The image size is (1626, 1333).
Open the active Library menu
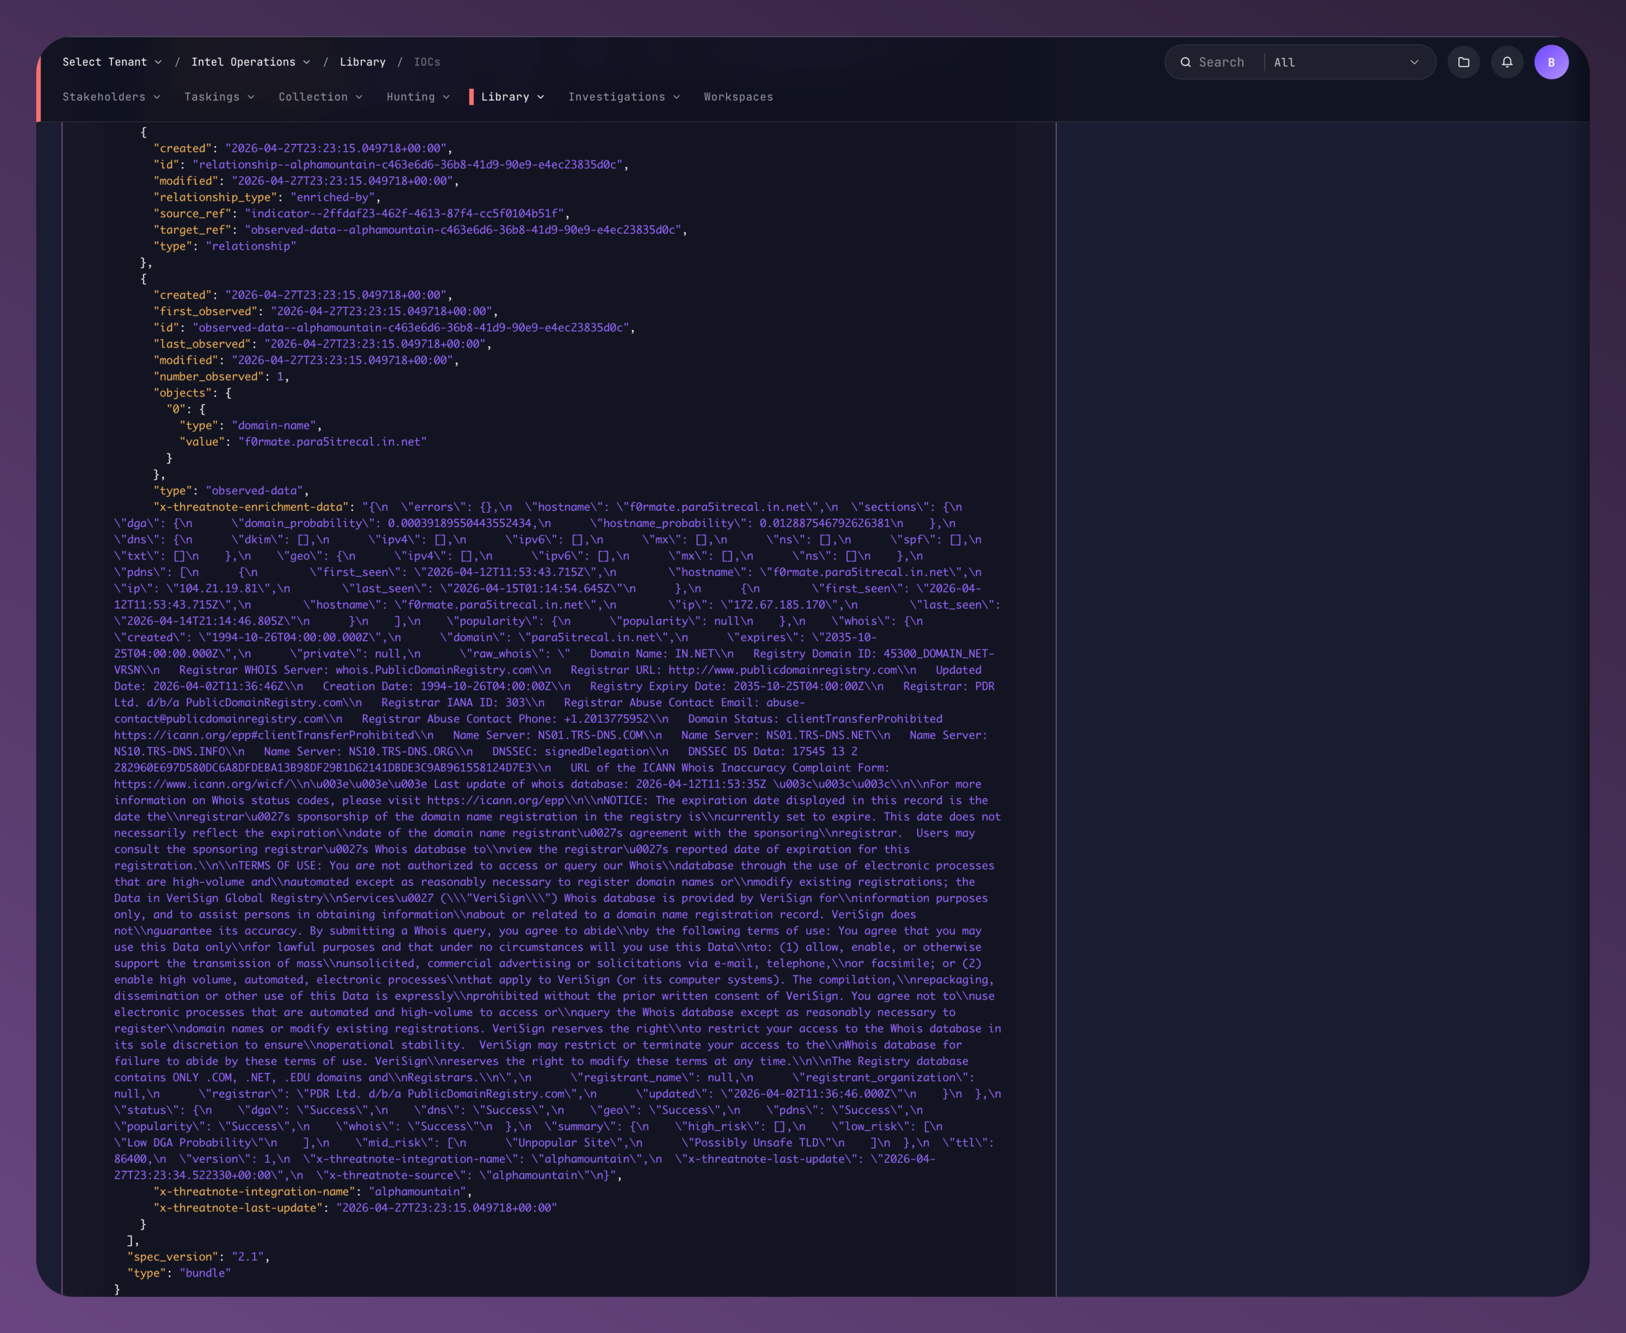coord(513,97)
